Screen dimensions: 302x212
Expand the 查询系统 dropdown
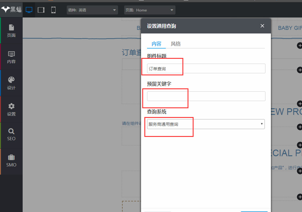[206, 124]
